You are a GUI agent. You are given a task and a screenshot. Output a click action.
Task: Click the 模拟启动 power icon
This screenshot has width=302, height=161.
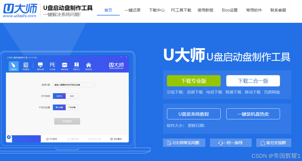pos(73,139)
